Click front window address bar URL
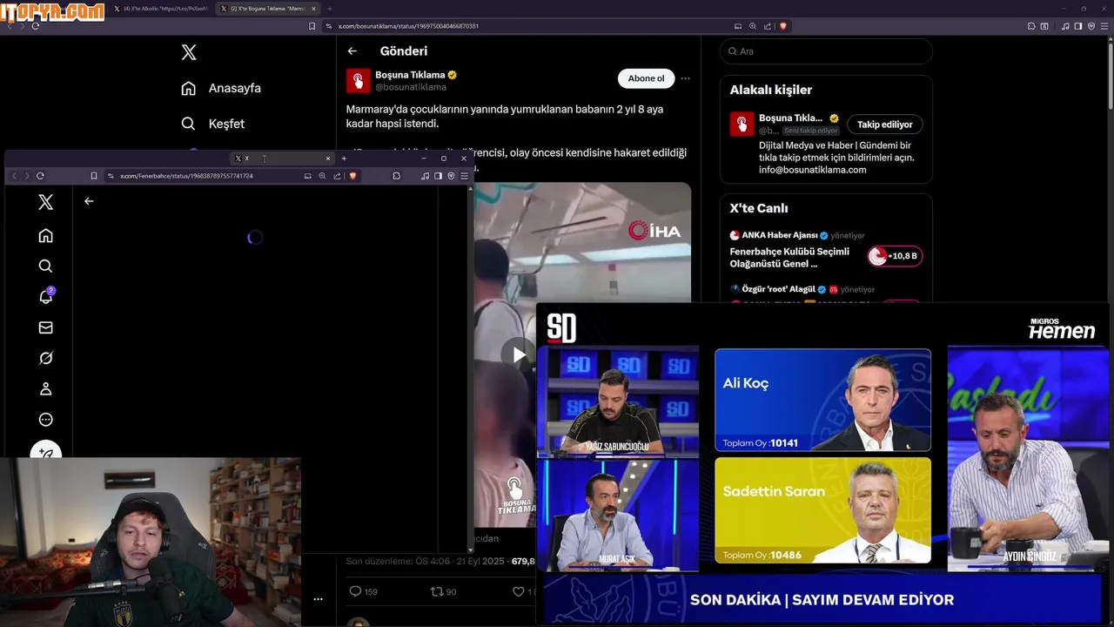Screen dimensions: 1114x627 pos(186,176)
